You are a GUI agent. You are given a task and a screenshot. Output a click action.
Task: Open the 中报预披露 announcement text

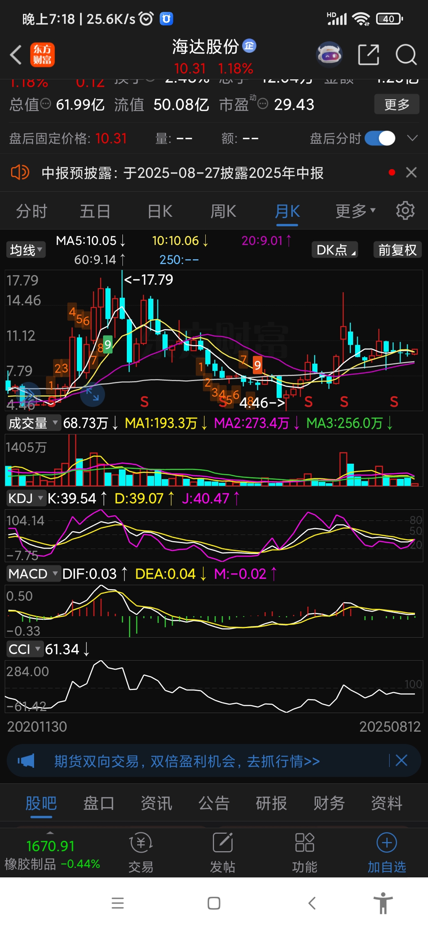point(183,173)
